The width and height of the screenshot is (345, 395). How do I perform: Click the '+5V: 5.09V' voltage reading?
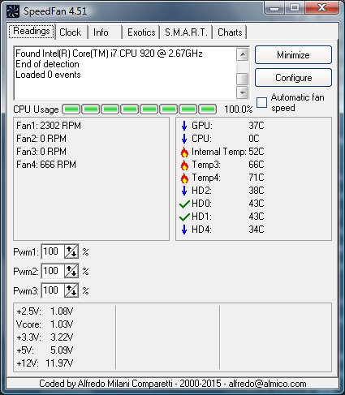45,350
